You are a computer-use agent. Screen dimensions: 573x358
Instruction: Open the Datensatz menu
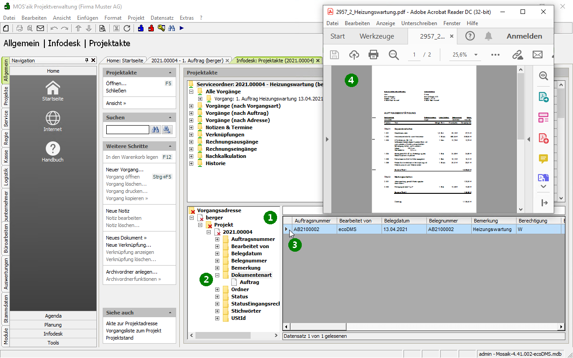coord(162,18)
